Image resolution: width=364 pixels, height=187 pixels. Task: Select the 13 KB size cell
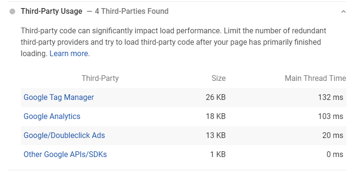coord(216,135)
